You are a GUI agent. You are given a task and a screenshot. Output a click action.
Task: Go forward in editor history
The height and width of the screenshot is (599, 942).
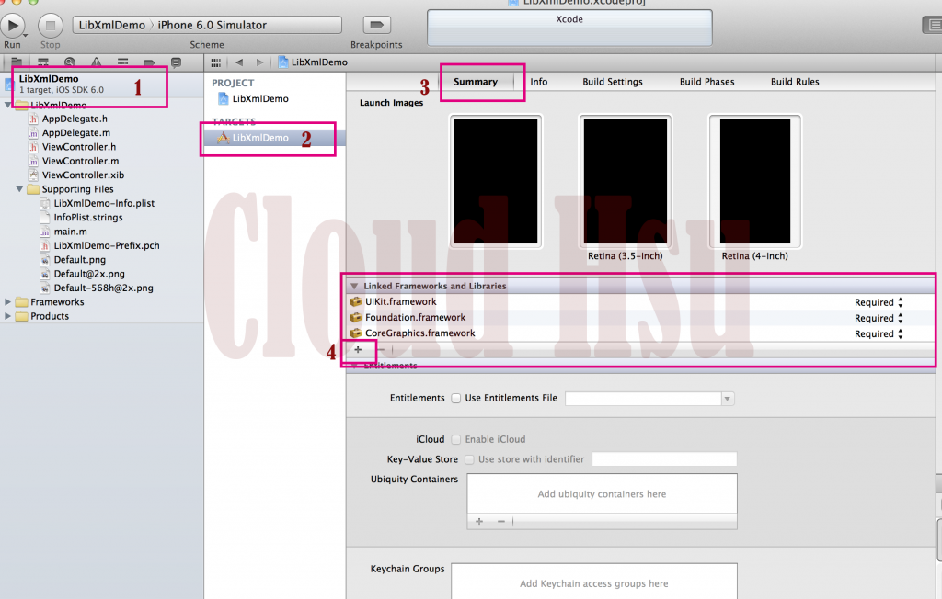[259, 62]
